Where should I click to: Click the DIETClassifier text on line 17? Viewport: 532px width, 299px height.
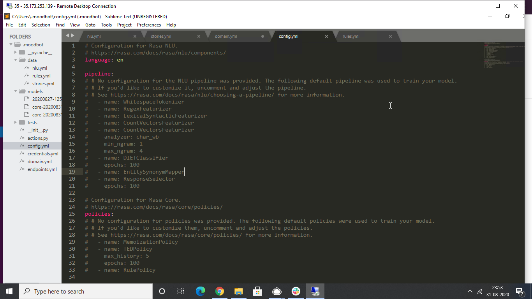tap(146, 158)
